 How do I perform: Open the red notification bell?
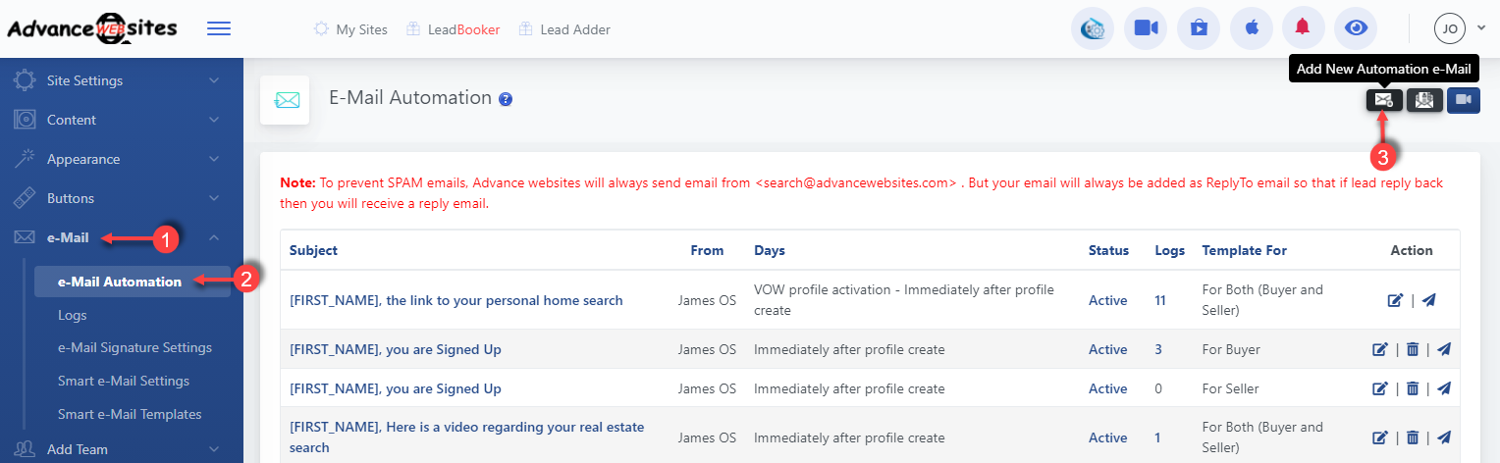(x=1303, y=28)
